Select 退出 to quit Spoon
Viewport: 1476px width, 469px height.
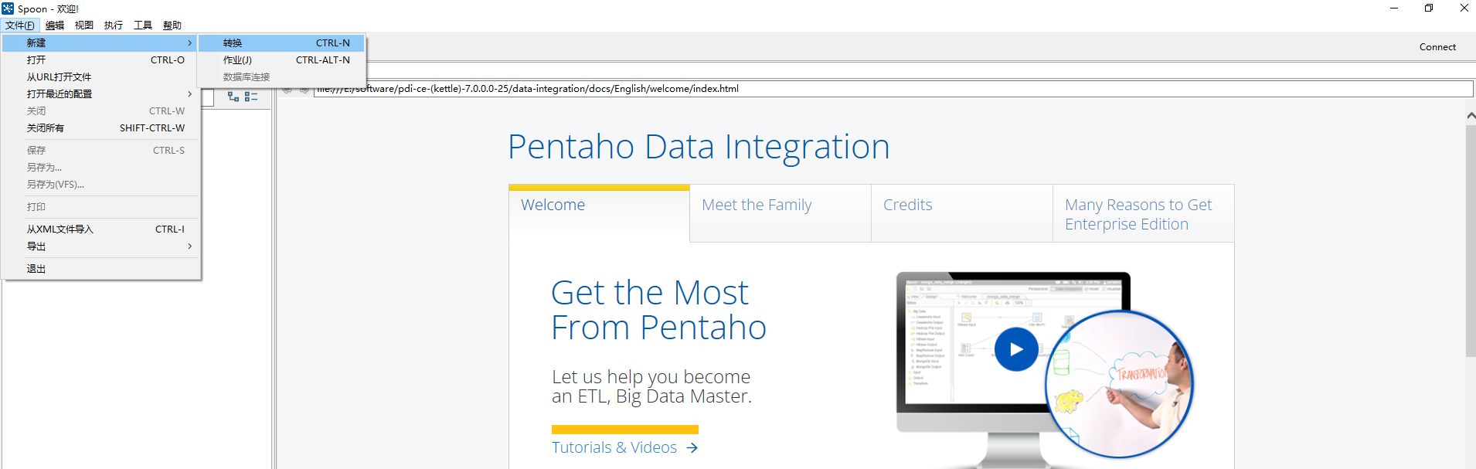pyautogui.click(x=100, y=269)
